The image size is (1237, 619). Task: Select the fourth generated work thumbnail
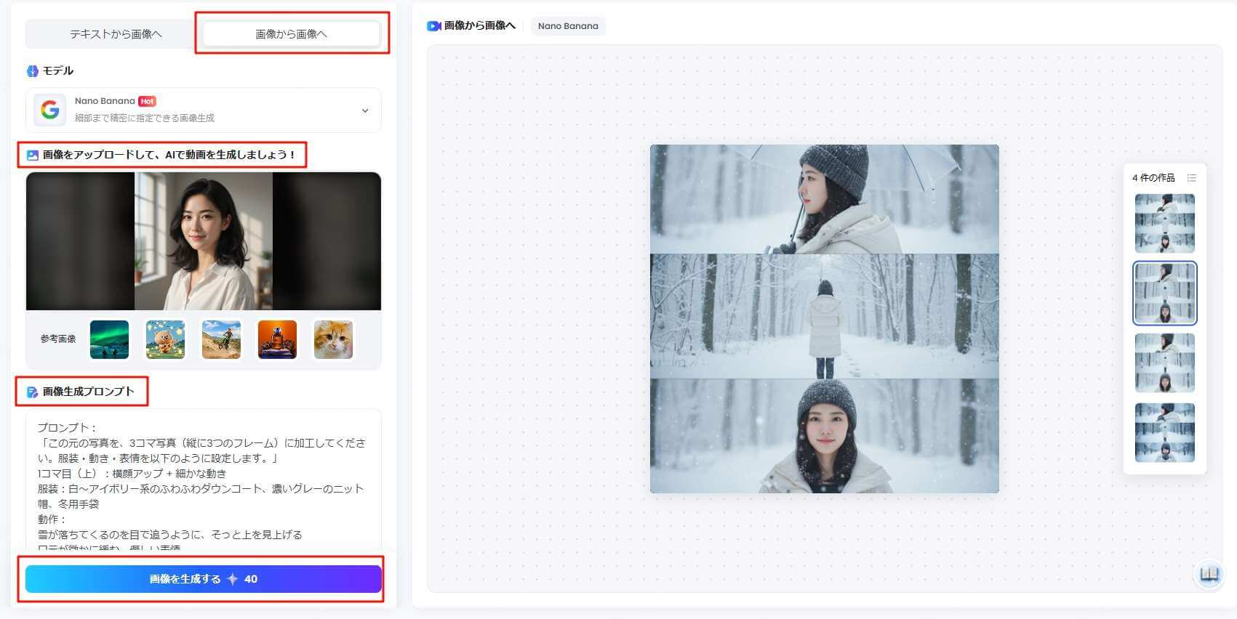click(1164, 433)
